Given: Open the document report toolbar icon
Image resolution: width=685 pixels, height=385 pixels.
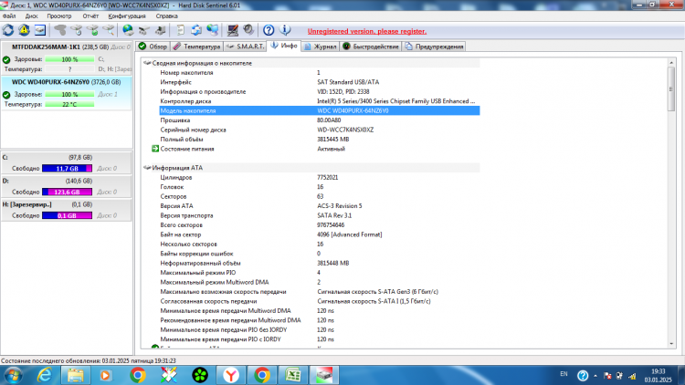Looking at the screenshot, I should pos(180,30).
